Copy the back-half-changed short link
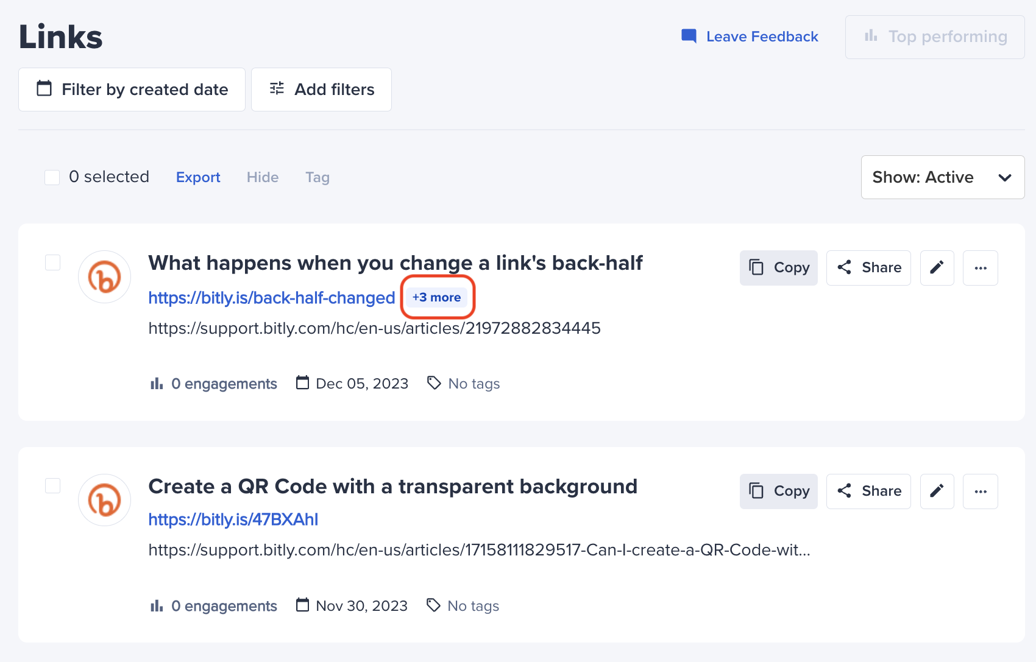This screenshot has width=1036, height=662. [x=779, y=268]
